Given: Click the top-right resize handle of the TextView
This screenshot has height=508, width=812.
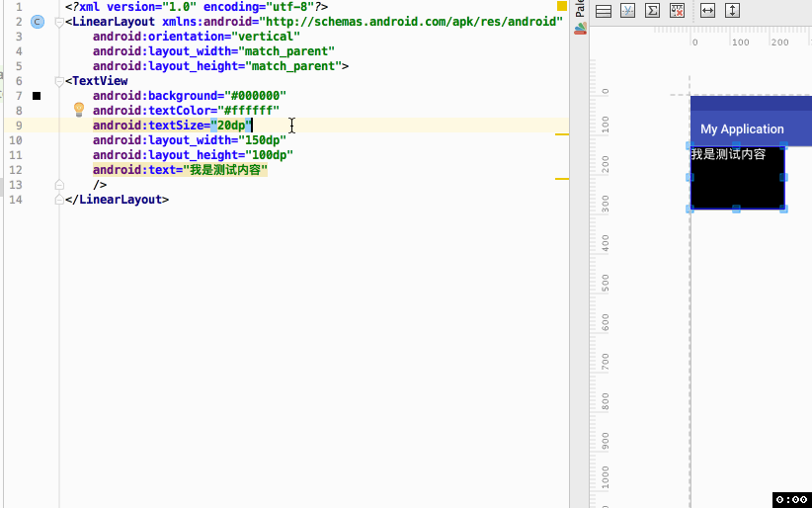Looking at the screenshot, I should click(784, 146).
